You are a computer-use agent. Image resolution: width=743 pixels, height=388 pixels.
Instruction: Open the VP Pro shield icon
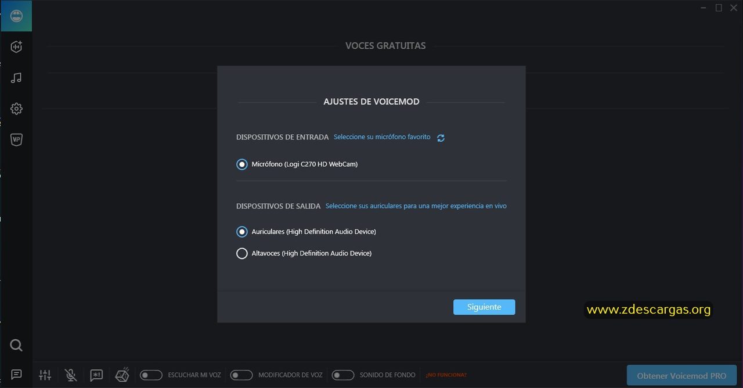(16, 139)
